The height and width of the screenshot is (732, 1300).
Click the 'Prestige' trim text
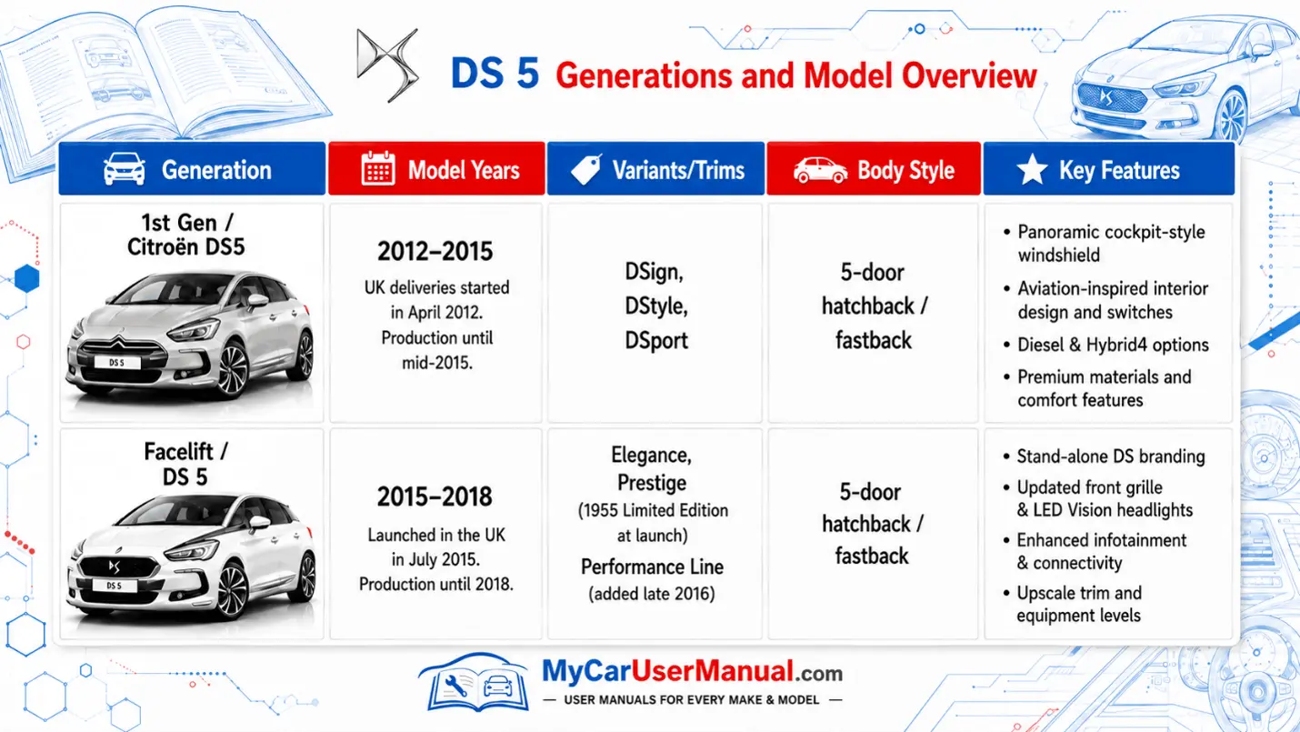tap(652, 482)
